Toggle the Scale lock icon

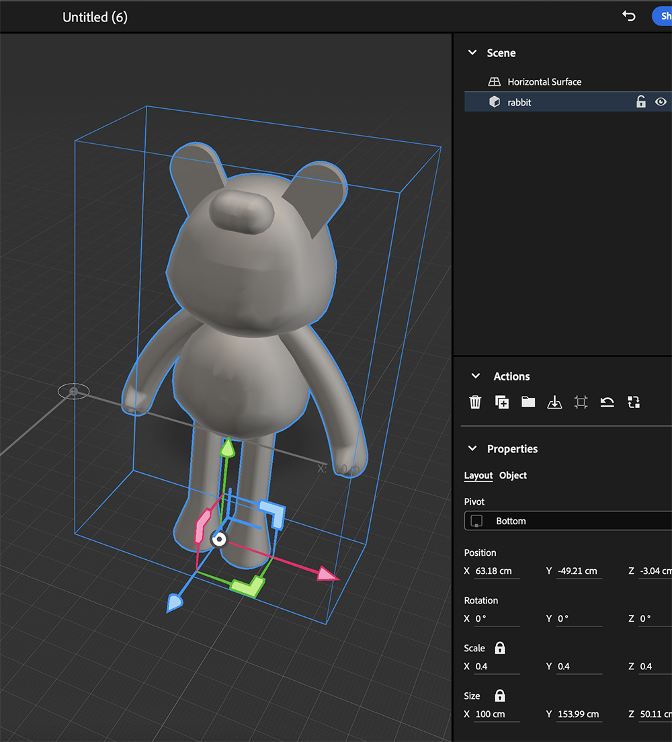coord(499,648)
